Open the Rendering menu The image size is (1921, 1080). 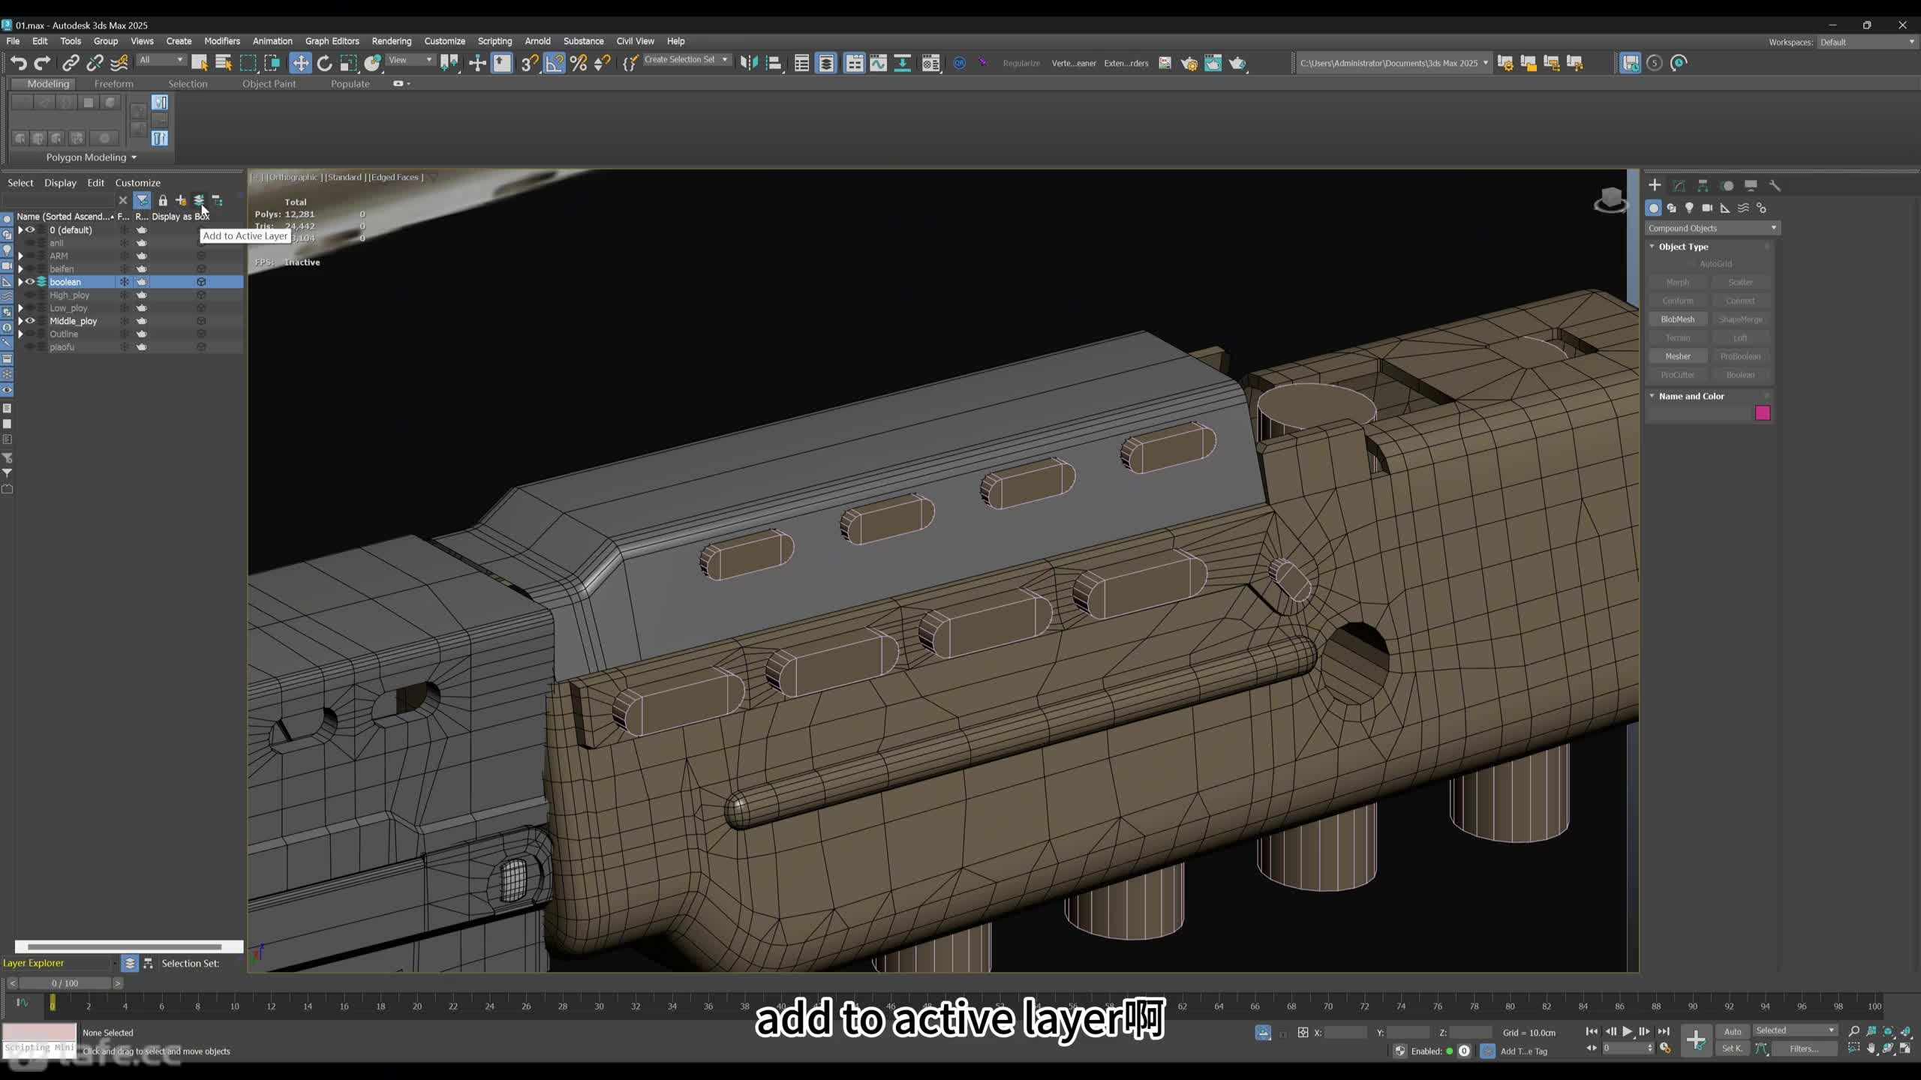392,41
